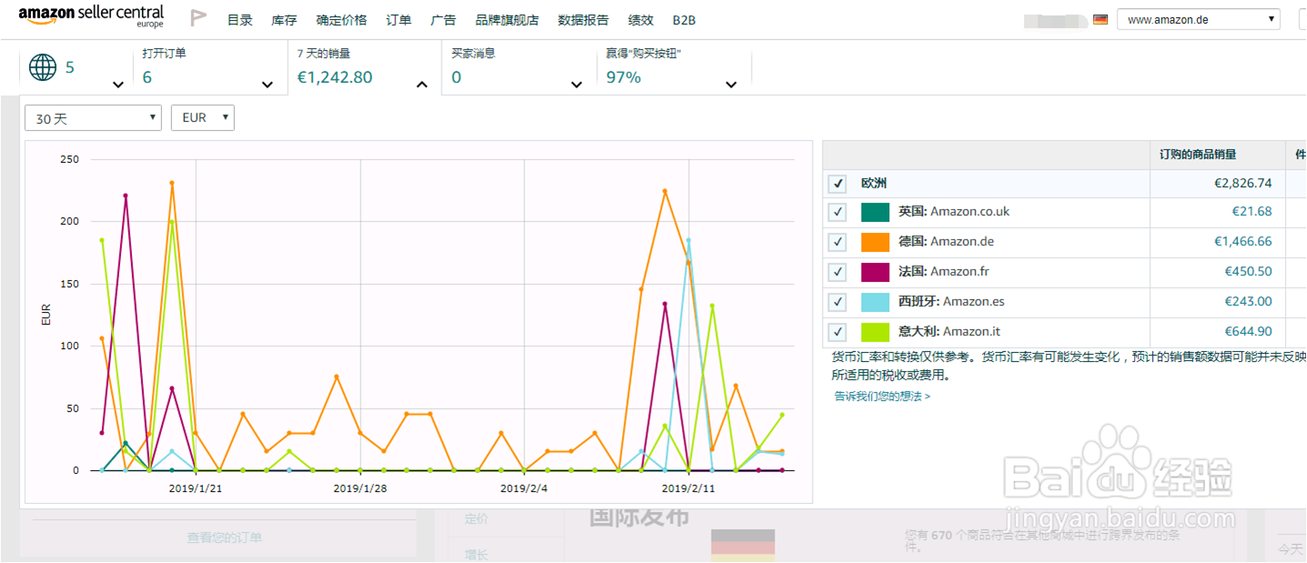Click the magenta Amazon.fr color swatch

point(875,272)
